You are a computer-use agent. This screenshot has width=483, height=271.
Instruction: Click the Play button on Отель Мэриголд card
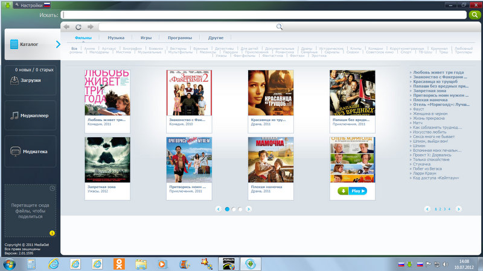click(358, 191)
